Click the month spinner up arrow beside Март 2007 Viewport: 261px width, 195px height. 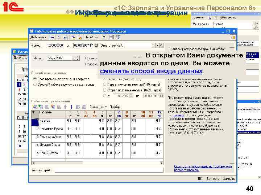pyautogui.click(x=78, y=57)
